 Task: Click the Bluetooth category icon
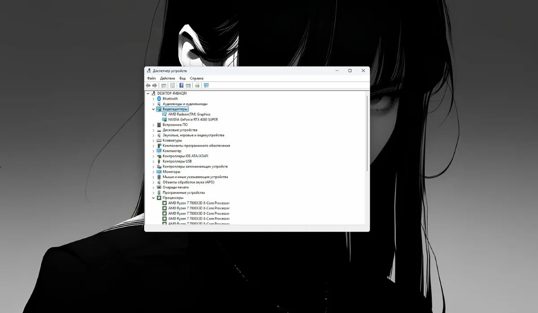click(159, 99)
